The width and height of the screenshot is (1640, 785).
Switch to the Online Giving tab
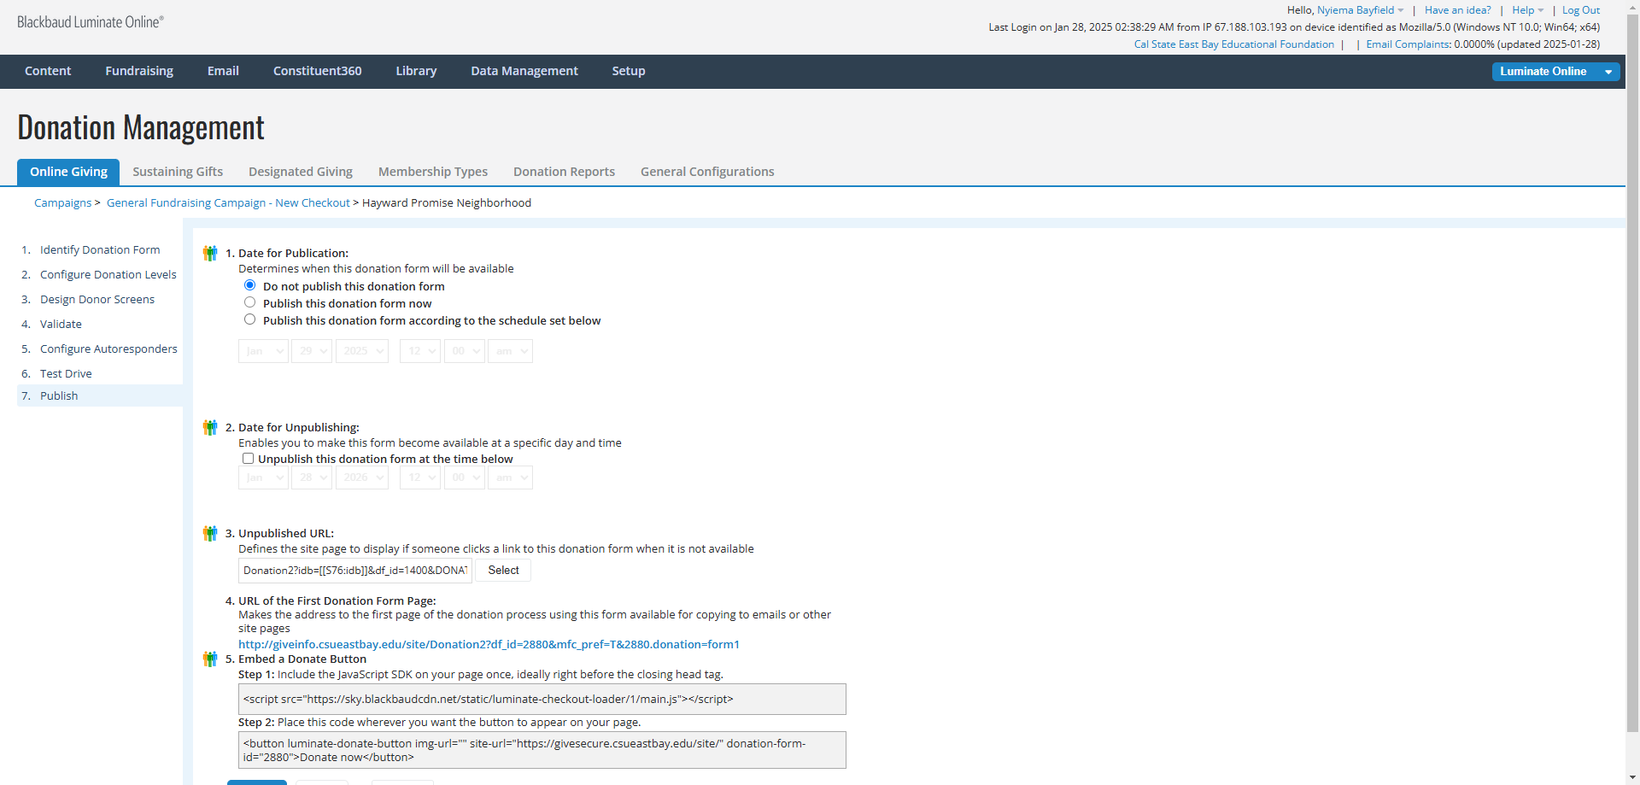(68, 172)
